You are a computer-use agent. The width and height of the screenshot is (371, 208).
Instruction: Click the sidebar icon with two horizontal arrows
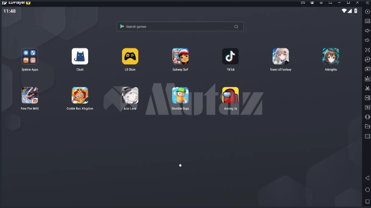[367, 107]
